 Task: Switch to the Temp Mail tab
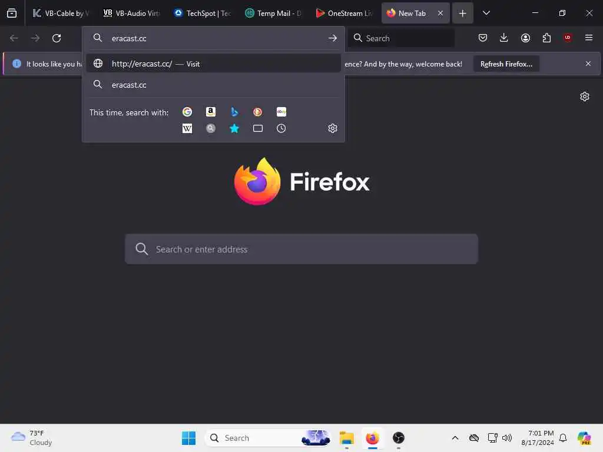pyautogui.click(x=273, y=13)
